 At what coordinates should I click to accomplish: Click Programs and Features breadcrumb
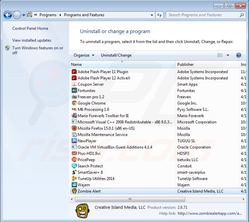coord(84,15)
